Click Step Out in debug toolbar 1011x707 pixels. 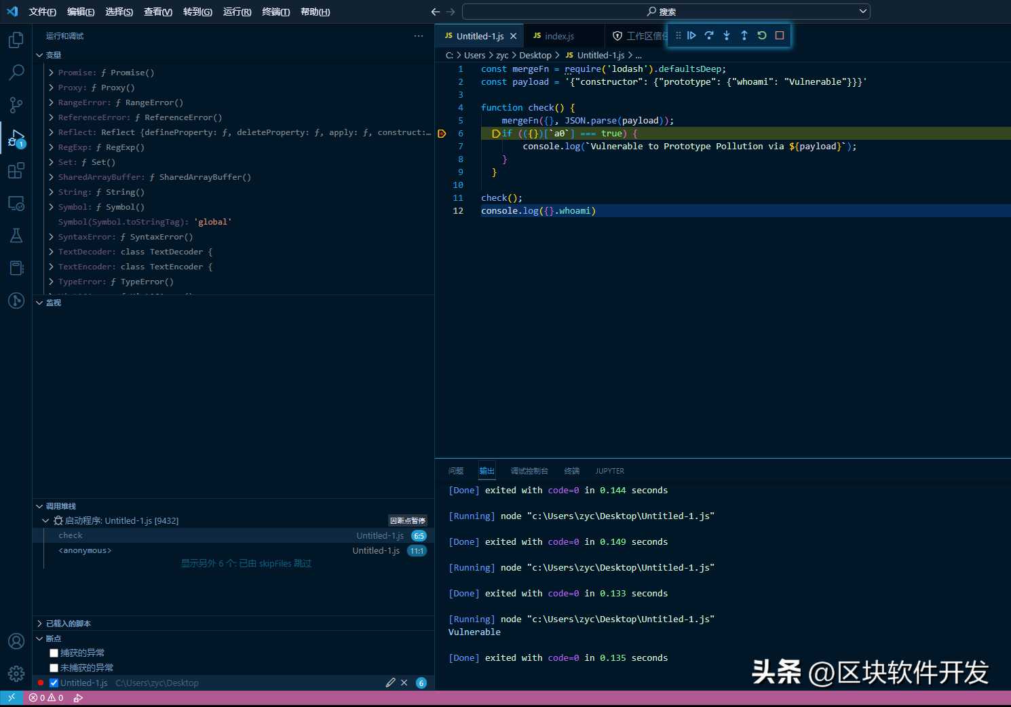[744, 35]
